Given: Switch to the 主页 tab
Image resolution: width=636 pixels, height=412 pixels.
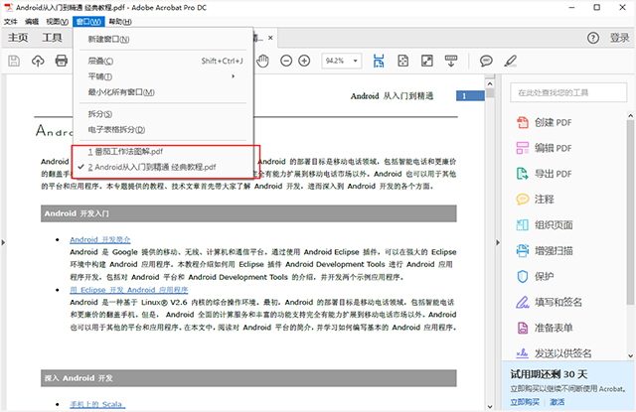Looking at the screenshot, I should point(18,38).
